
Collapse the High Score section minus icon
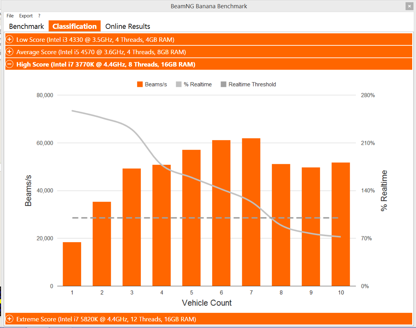[10, 64]
